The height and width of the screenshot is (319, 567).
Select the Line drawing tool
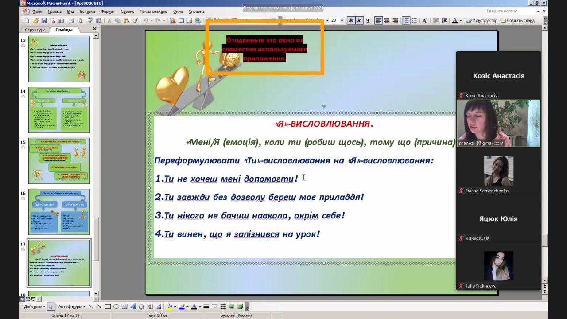(91, 306)
